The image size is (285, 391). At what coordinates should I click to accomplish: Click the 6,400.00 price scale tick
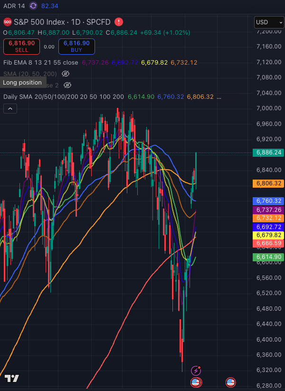[269, 339]
